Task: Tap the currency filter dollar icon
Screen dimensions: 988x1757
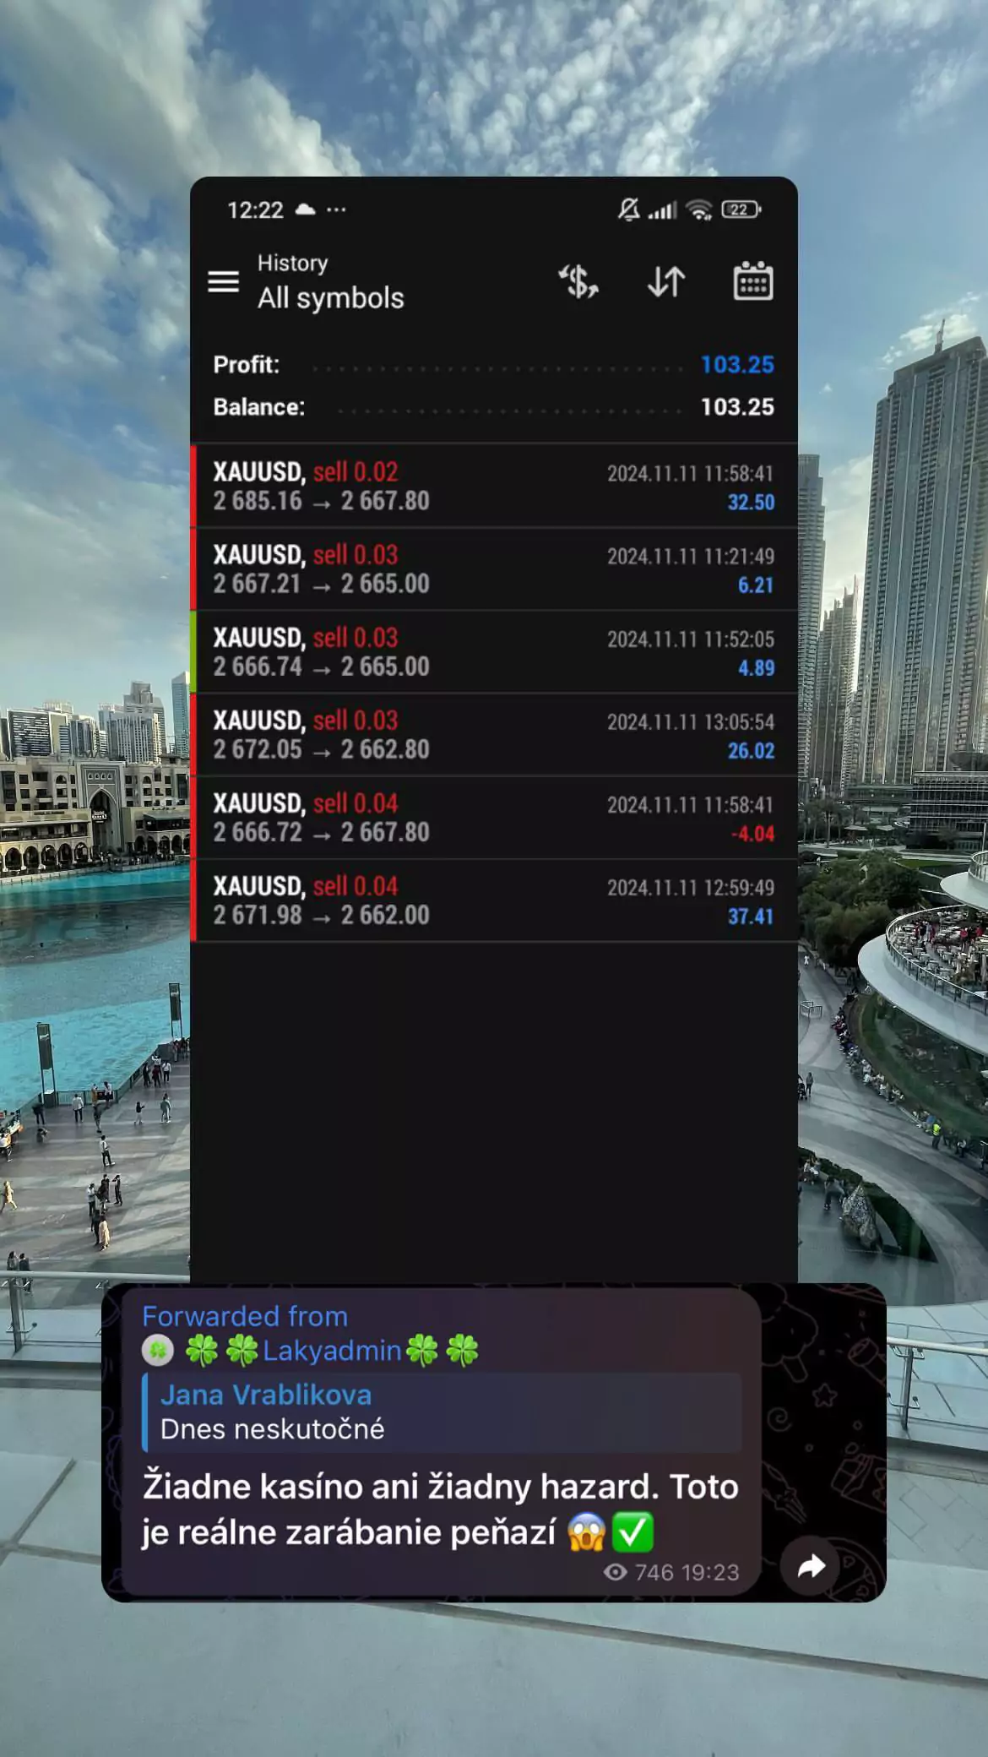Action: coord(578,281)
